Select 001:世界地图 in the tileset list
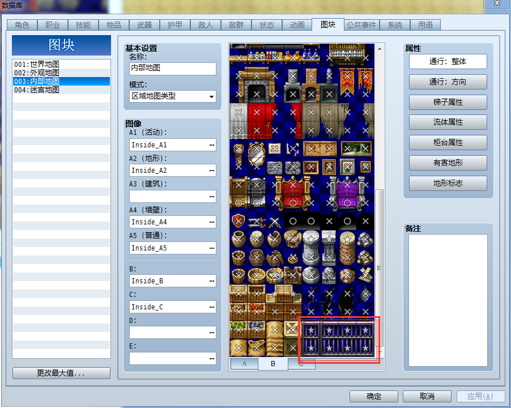Image resolution: width=511 pixels, height=408 pixels. (x=61, y=64)
